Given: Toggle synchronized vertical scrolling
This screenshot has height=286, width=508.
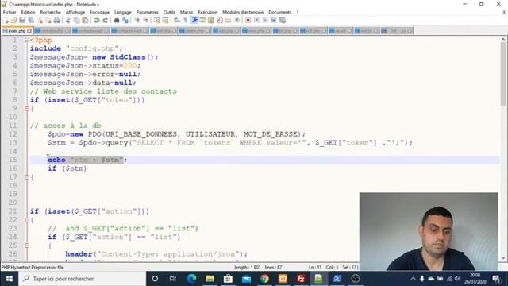Looking at the screenshot, I should [x=157, y=21].
